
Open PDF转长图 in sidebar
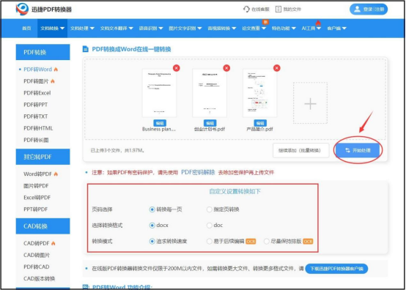[36, 140]
